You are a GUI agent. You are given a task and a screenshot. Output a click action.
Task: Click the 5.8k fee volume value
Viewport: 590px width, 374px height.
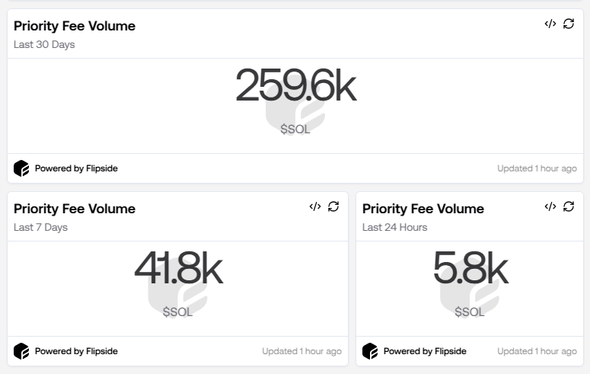click(470, 269)
